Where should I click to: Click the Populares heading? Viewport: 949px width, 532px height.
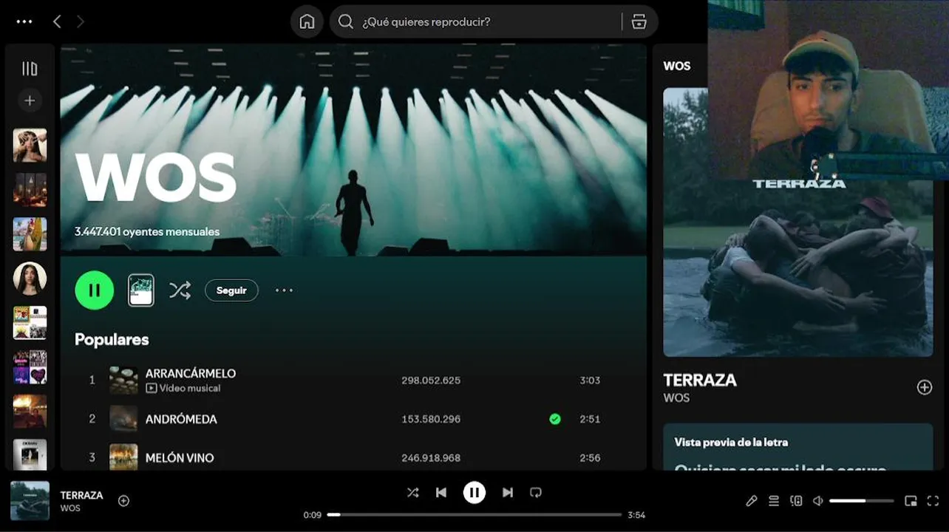(x=112, y=339)
